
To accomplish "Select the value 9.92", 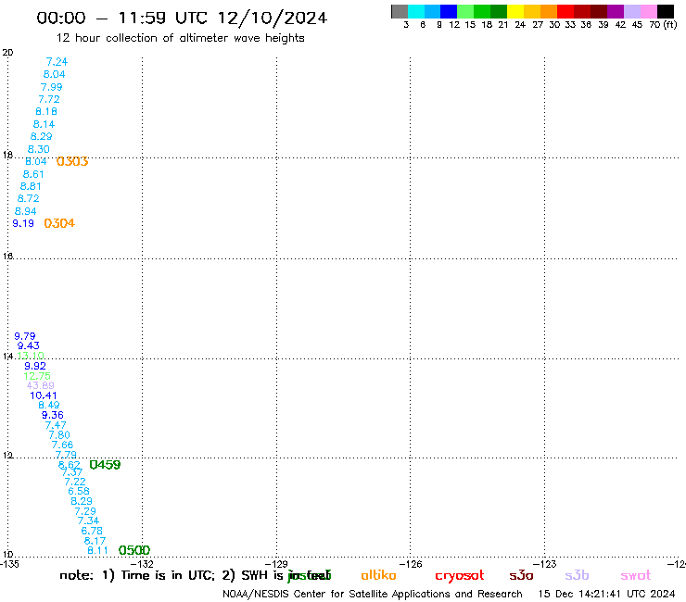I will click(35, 366).
